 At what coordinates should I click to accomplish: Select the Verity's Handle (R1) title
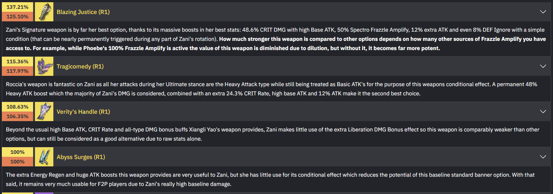coord(83,112)
